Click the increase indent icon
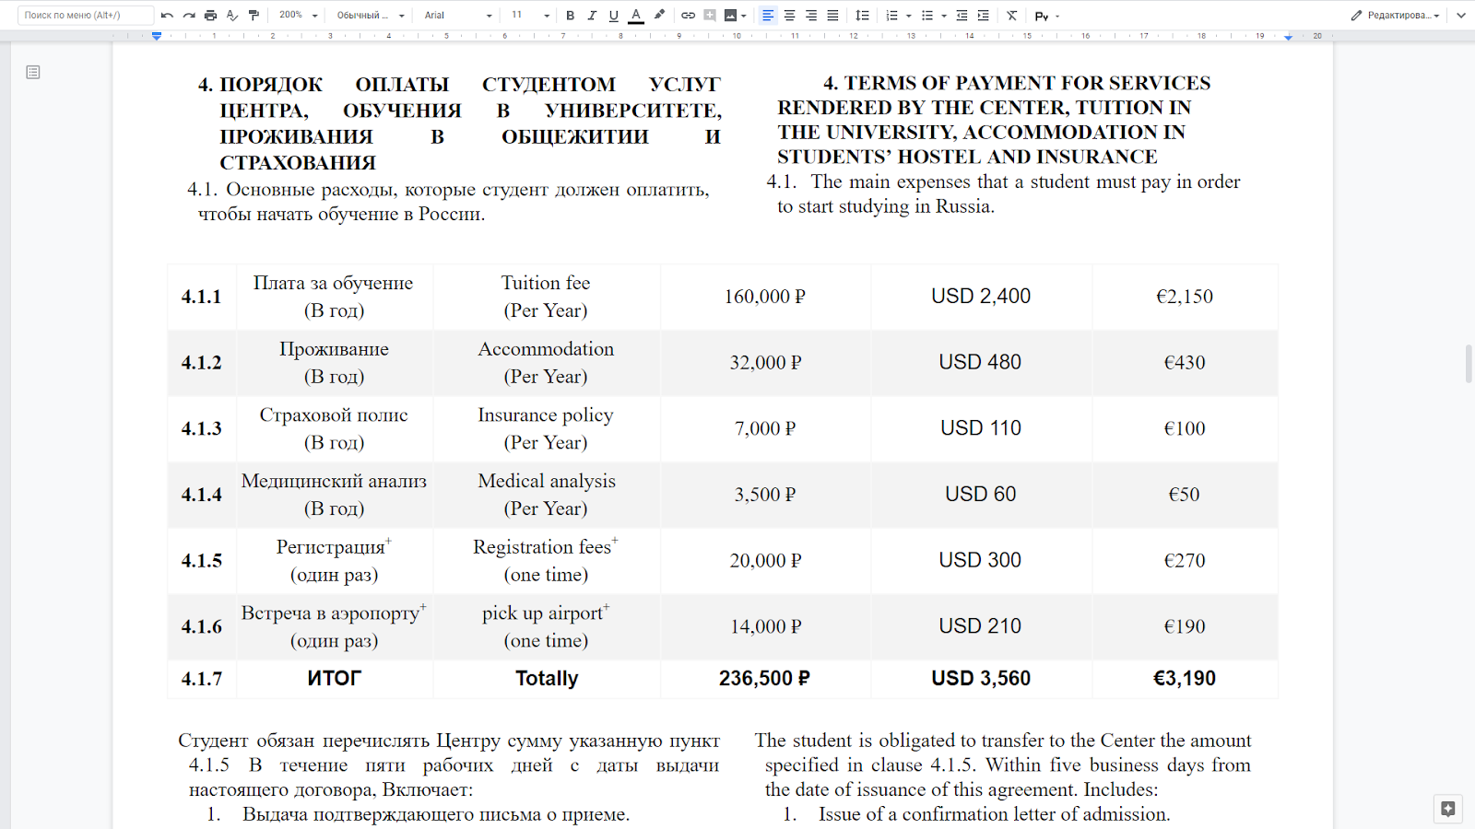The height and width of the screenshot is (829, 1475). pos(984,15)
